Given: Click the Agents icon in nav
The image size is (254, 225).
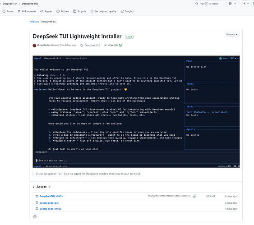Looking at the screenshot, I should (x=42, y=11).
